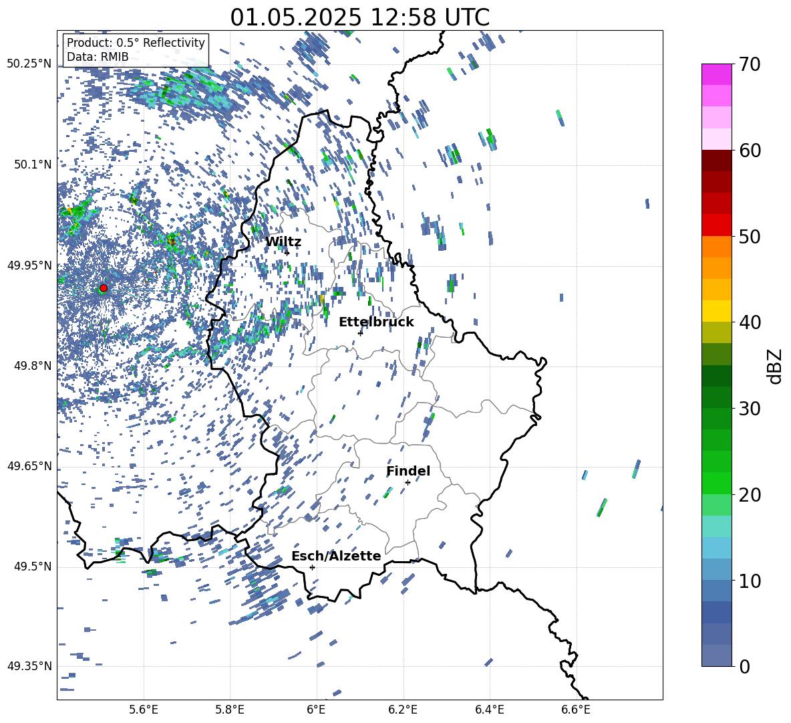Click the 50.25°N latitude tick label
This screenshot has height=723, width=791.
click(x=29, y=64)
